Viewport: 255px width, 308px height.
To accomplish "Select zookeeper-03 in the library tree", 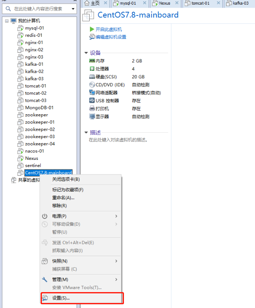I will tap(40, 137).
